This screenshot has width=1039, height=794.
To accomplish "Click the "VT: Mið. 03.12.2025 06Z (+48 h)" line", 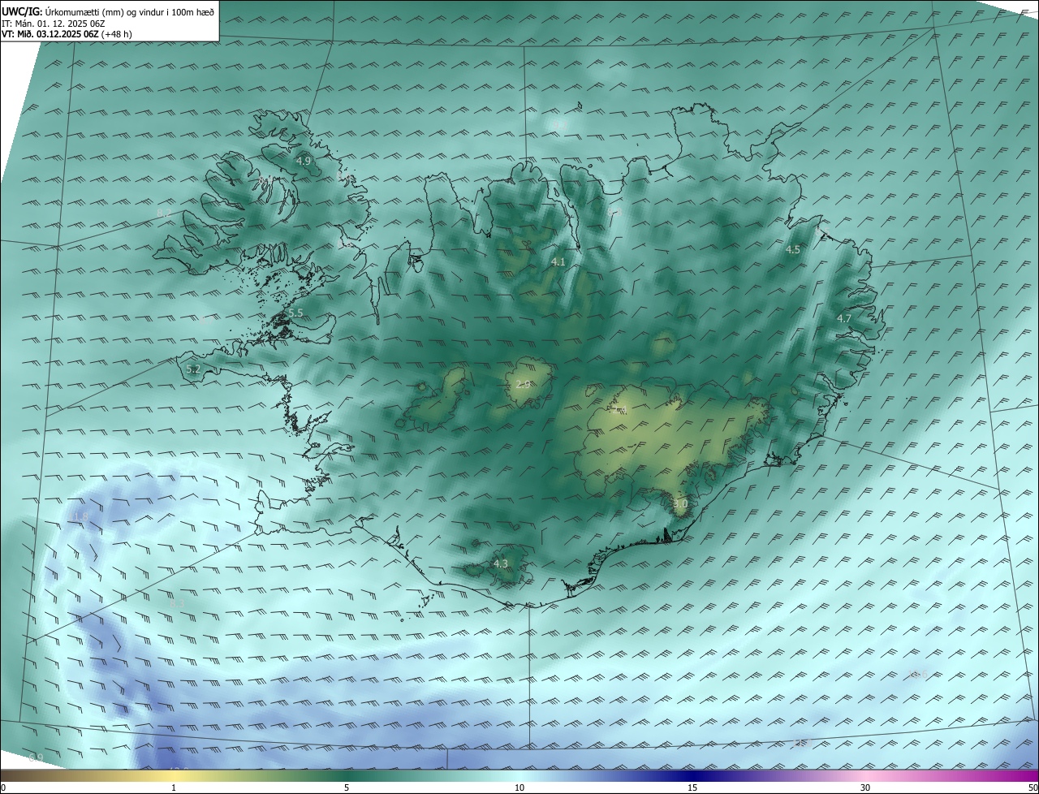I will click(x=67, y=34).
